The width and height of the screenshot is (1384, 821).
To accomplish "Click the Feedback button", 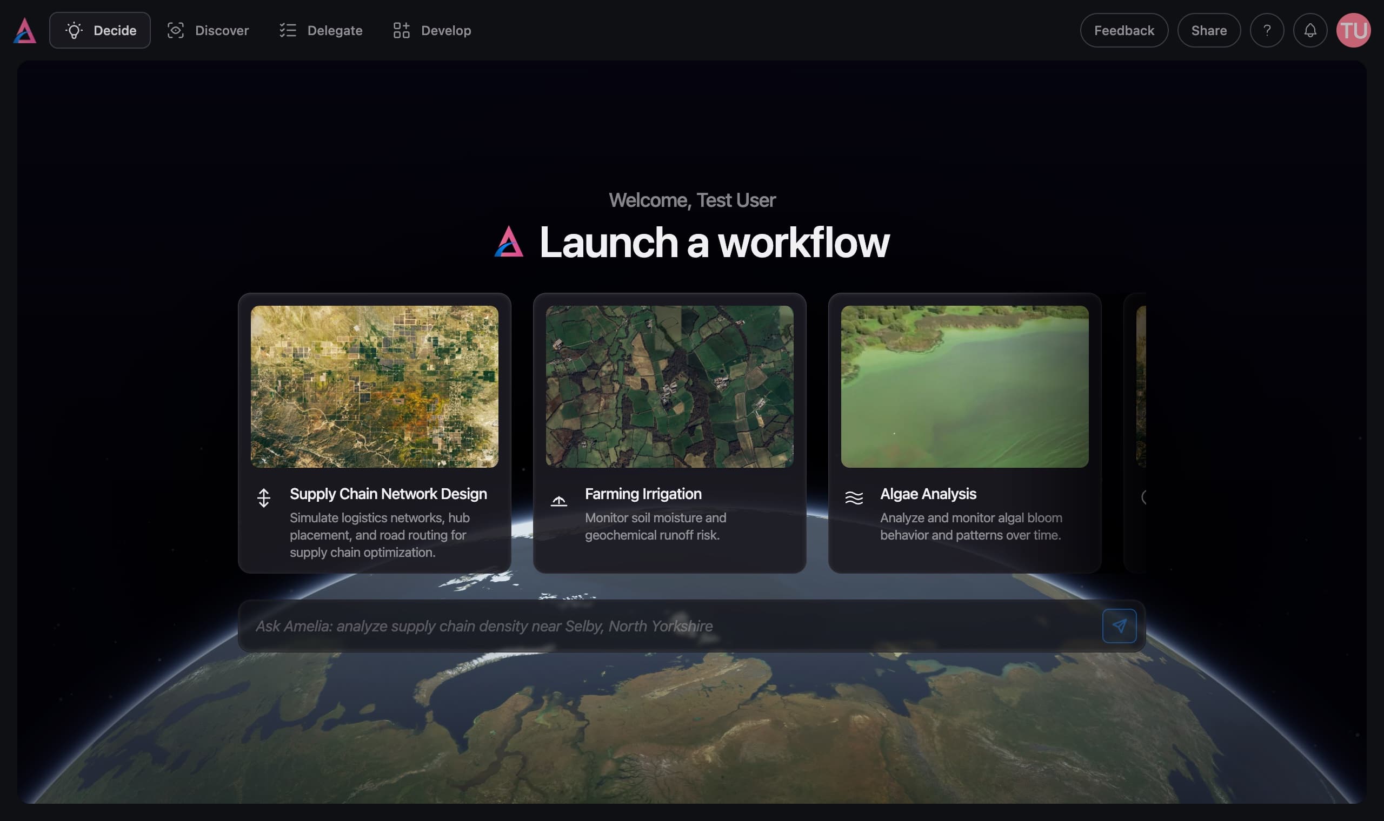I will click(1123, 30).
